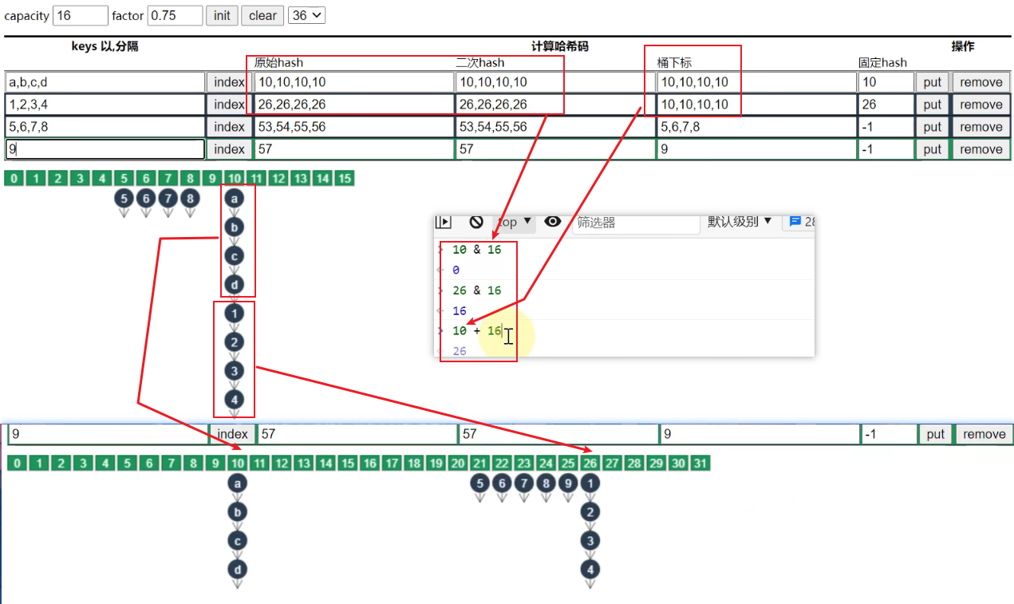Click node 3 in the 16-bucket view chain
Screen dimensions: 1014x604
tap(234, 371)
